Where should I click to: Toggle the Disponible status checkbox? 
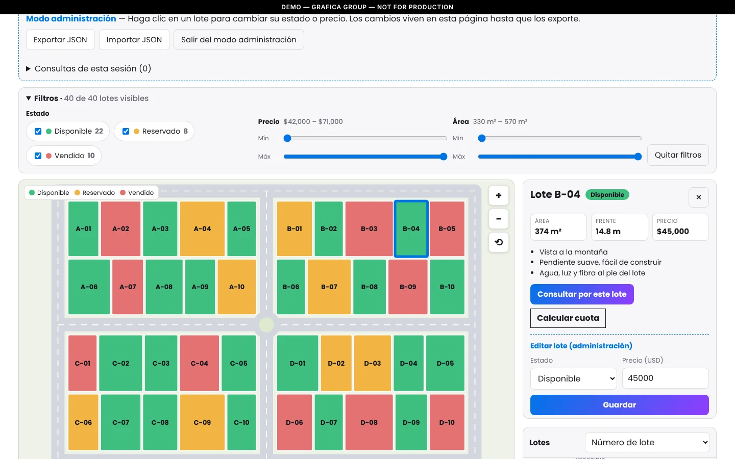[x=38, y=131]
